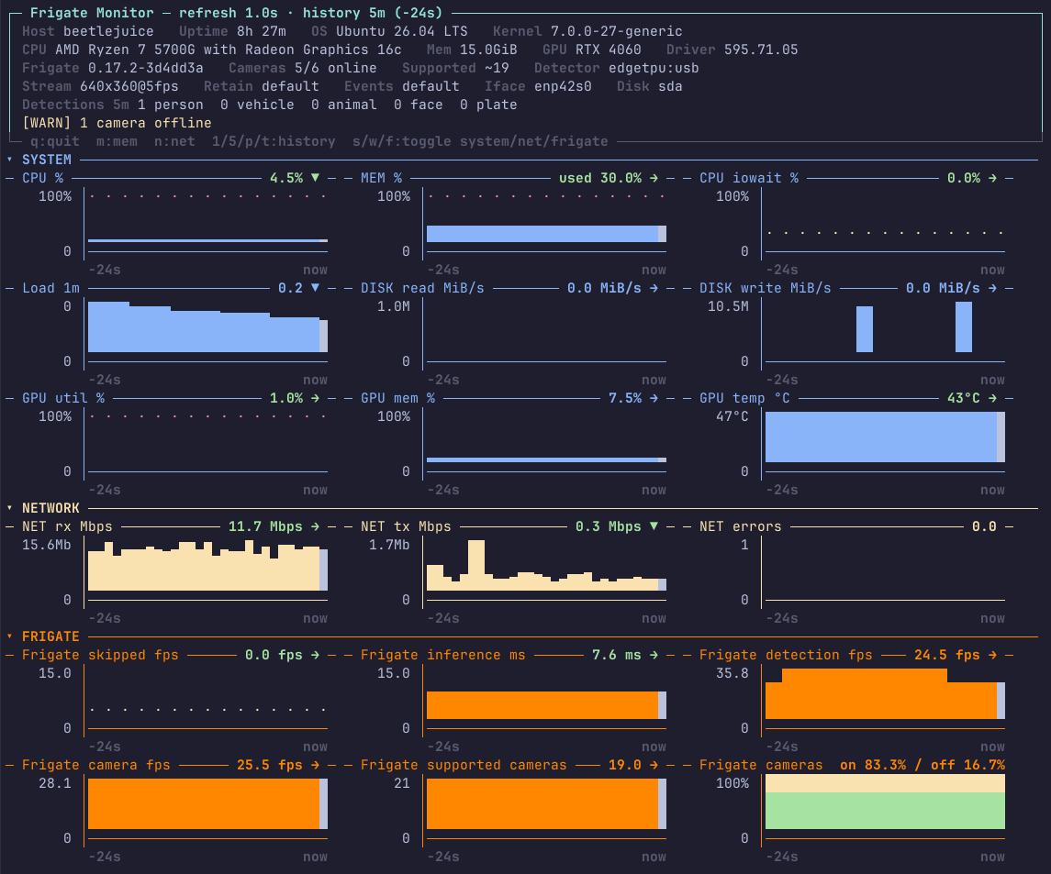Click the '7.6 ms' inference value

(x=616, y=655)
